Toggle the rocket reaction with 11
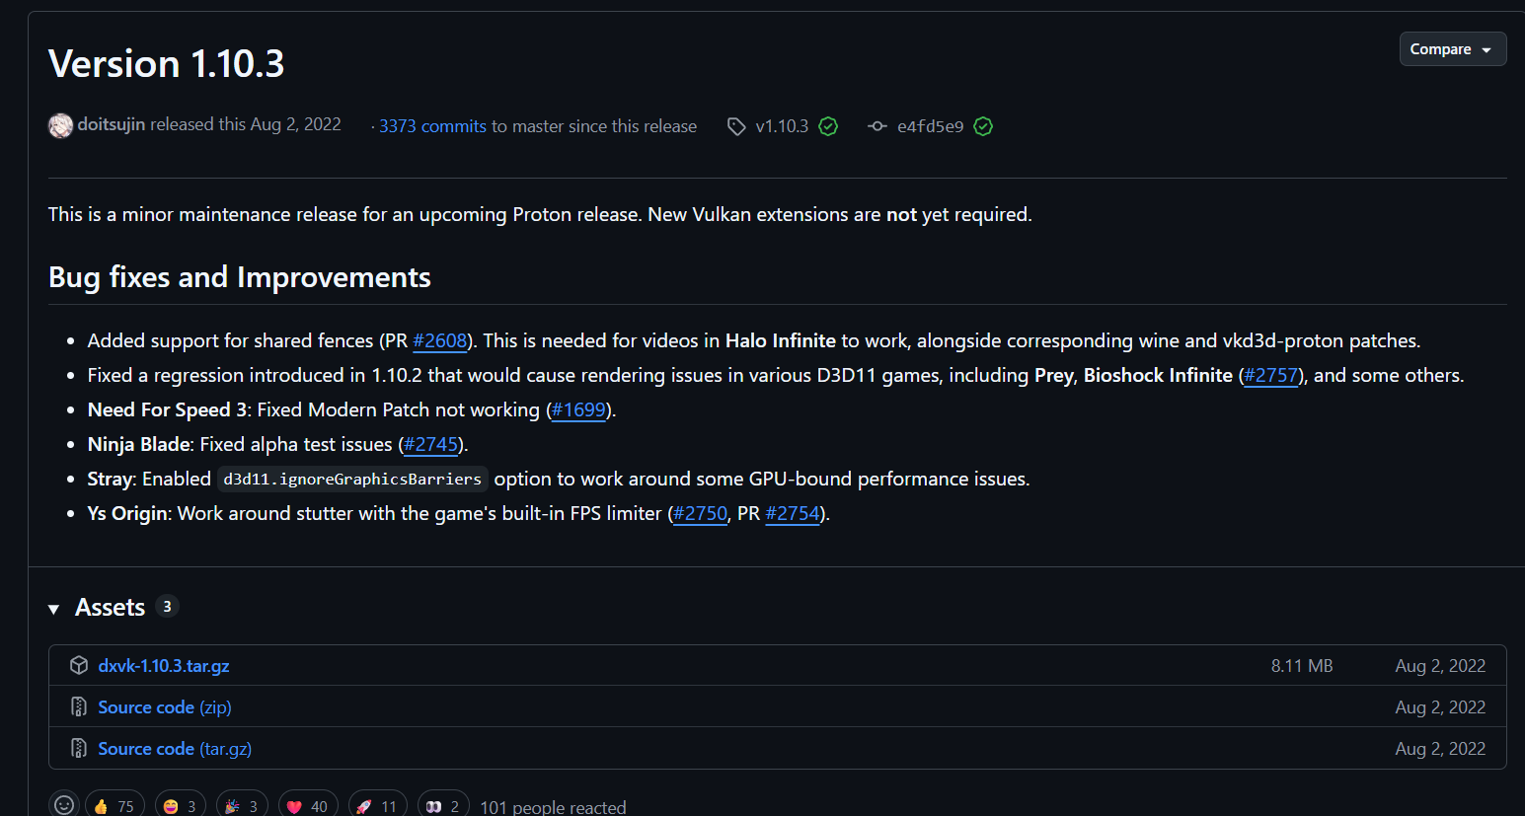1525x816 pixels. (x=377, y=805)
